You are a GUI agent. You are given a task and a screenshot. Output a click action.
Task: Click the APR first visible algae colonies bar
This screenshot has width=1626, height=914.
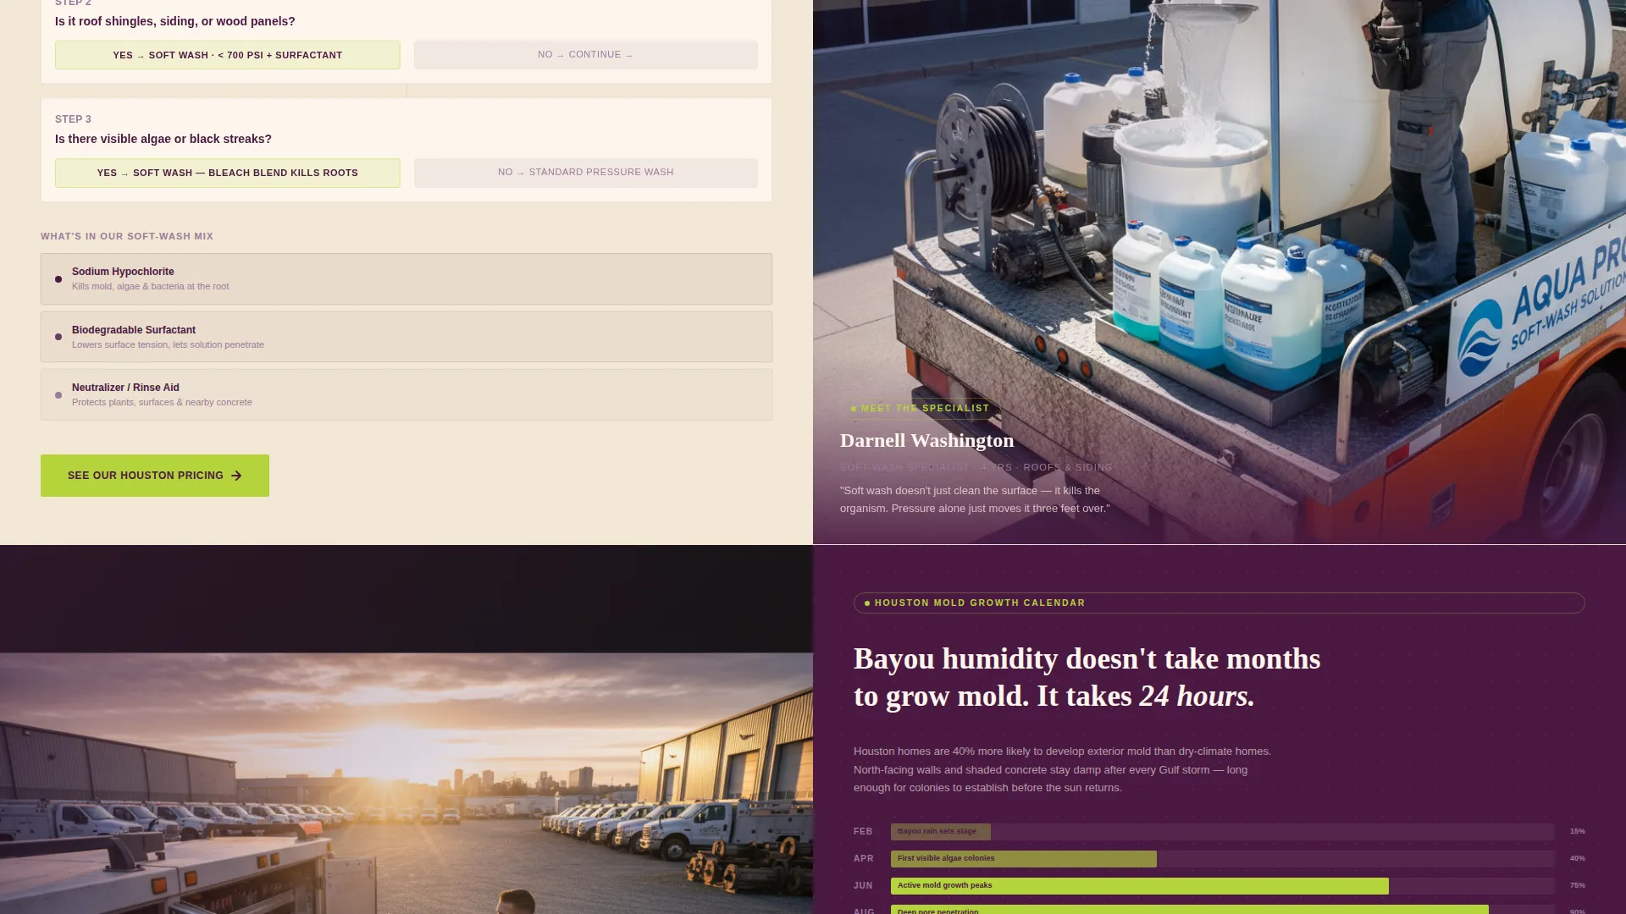(x=1024, y=859)
